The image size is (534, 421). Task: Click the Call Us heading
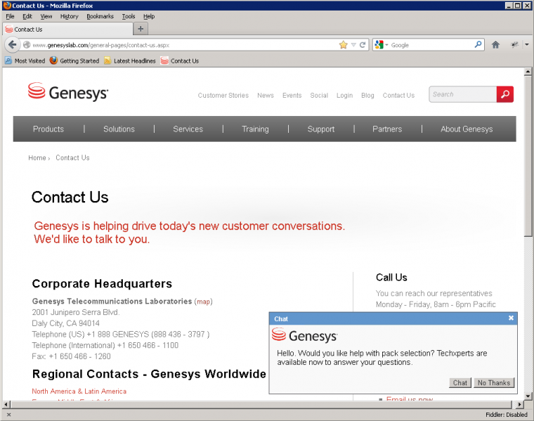click(x=391, y=277)
